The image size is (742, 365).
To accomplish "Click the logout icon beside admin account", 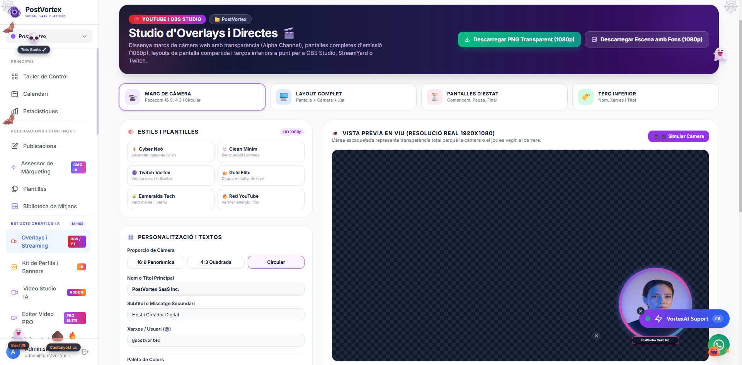I will pos(85,352).
